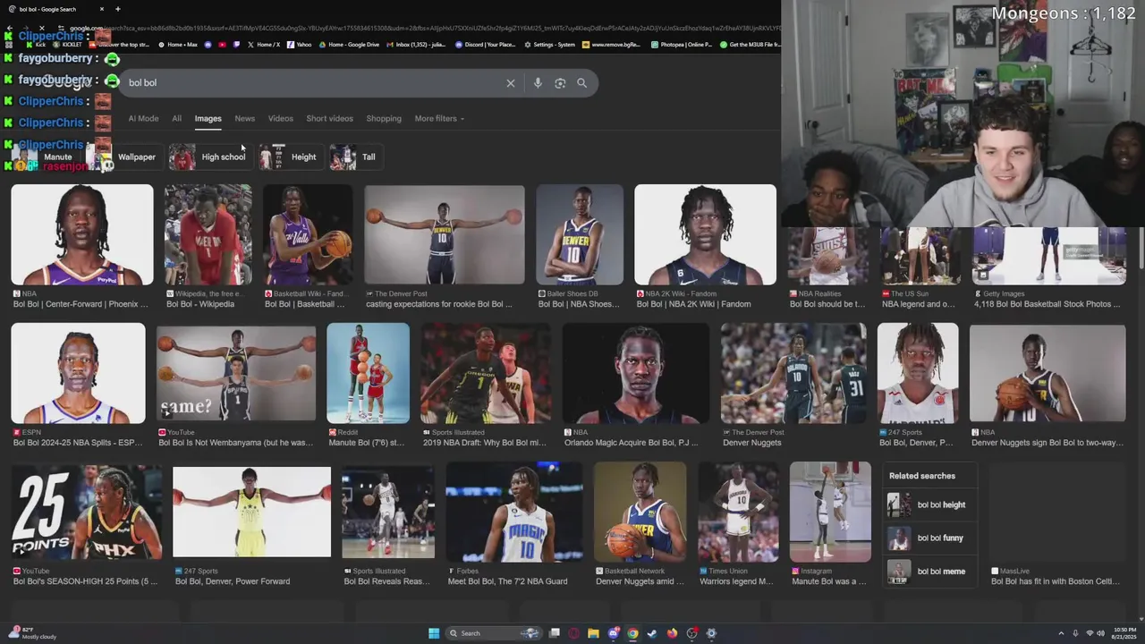
Task: Open Forbes Meet Bol Bol image result
Action: (514, 512)
